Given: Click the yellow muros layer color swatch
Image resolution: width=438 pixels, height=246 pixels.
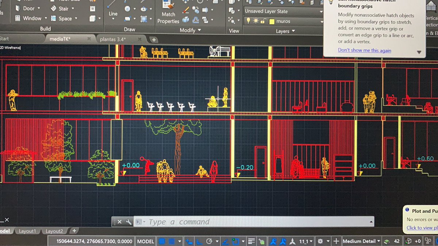Looking at the screenshot, I should pyautogui.click(x=272, y=22).
